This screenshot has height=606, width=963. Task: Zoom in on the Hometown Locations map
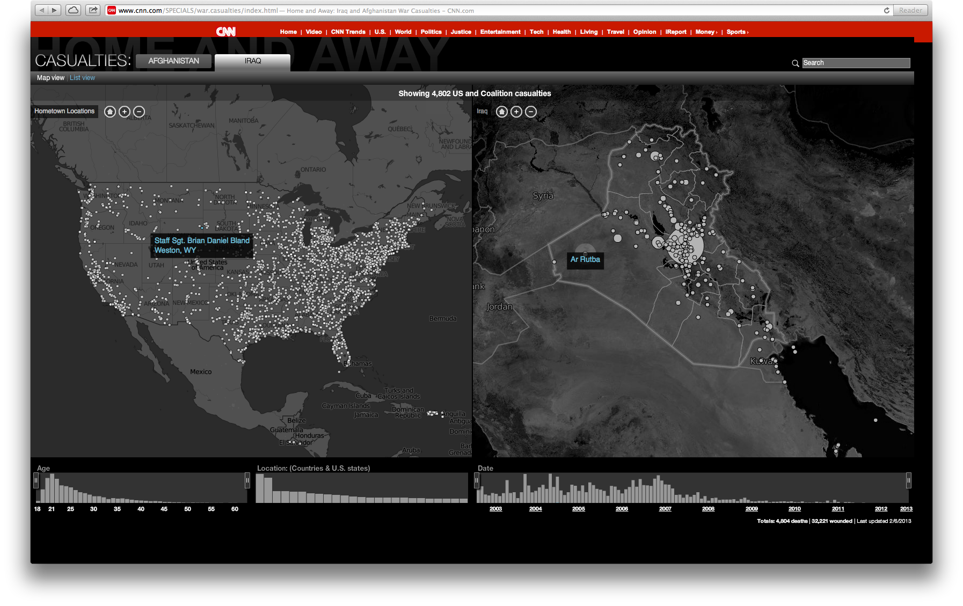point(125,112)
